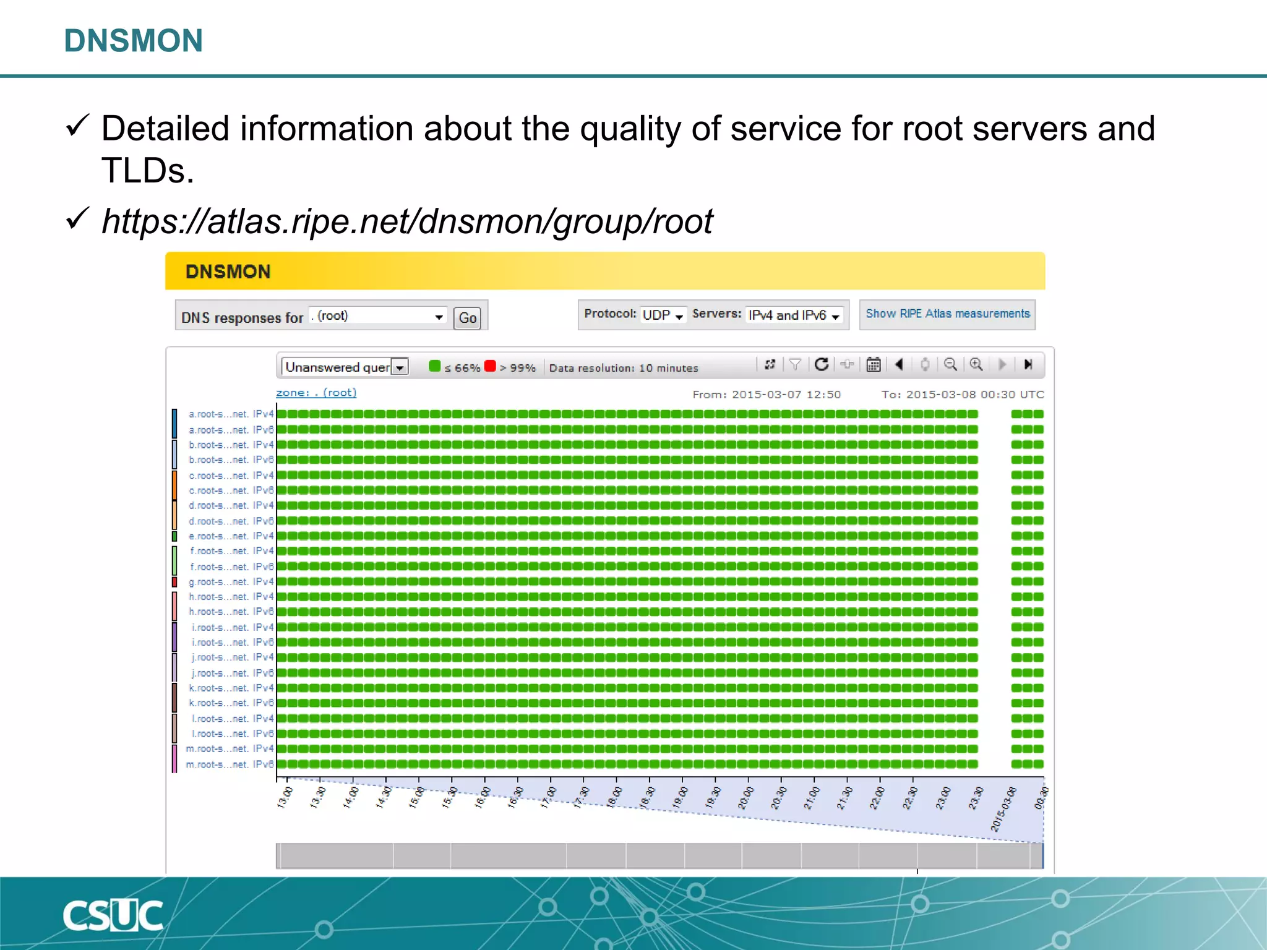Change the Protocol UDP dropdown
The width and height of the screenshot is (1267, 950).
coord(663,315)
